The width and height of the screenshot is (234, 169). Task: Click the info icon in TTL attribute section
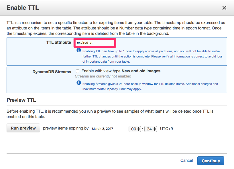point(79,50)
